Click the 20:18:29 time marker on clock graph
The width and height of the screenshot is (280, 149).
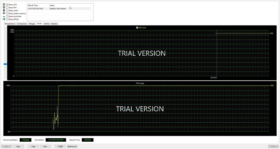point(213,78)
